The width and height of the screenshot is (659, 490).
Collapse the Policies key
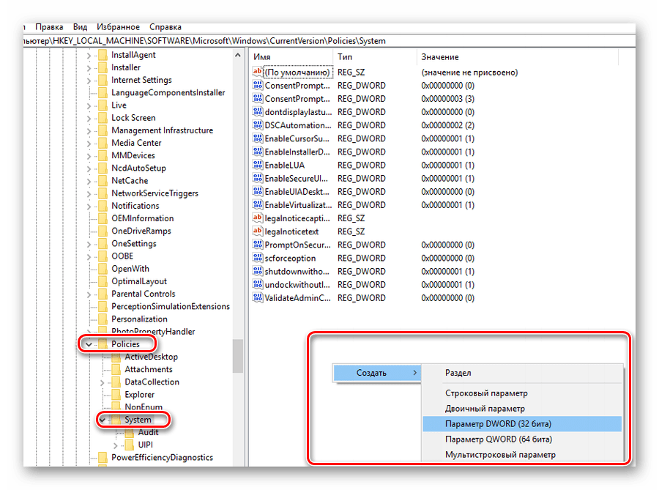click(89, 344)
